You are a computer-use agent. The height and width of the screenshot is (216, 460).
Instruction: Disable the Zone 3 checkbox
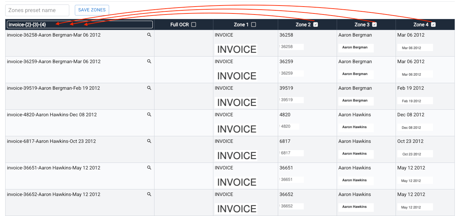click(x=374, y=24)
